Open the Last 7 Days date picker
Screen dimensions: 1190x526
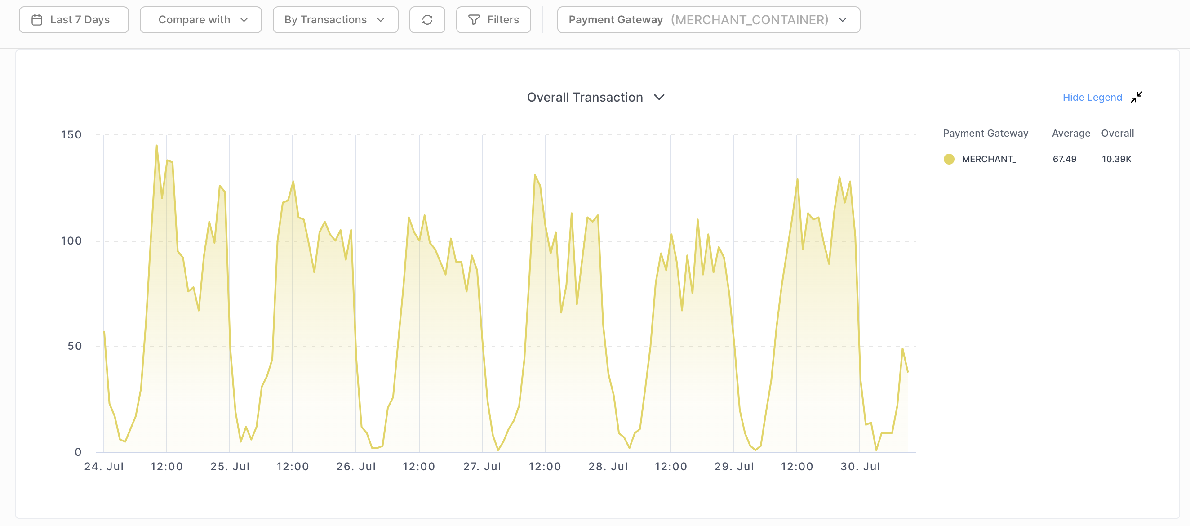(x=74, y=20)
